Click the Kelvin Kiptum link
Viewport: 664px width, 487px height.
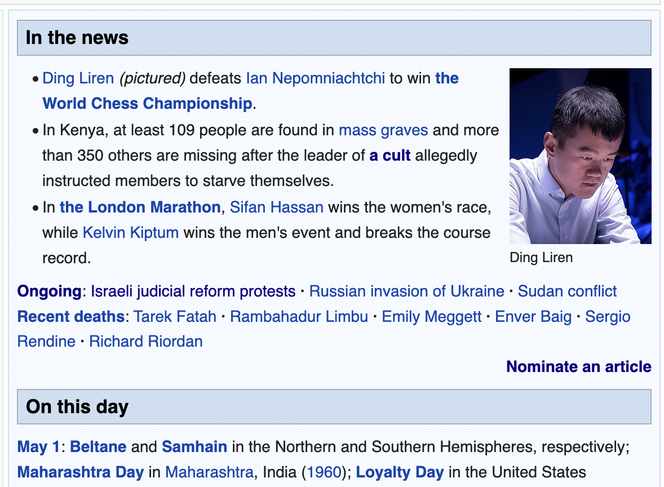(131, 232)
